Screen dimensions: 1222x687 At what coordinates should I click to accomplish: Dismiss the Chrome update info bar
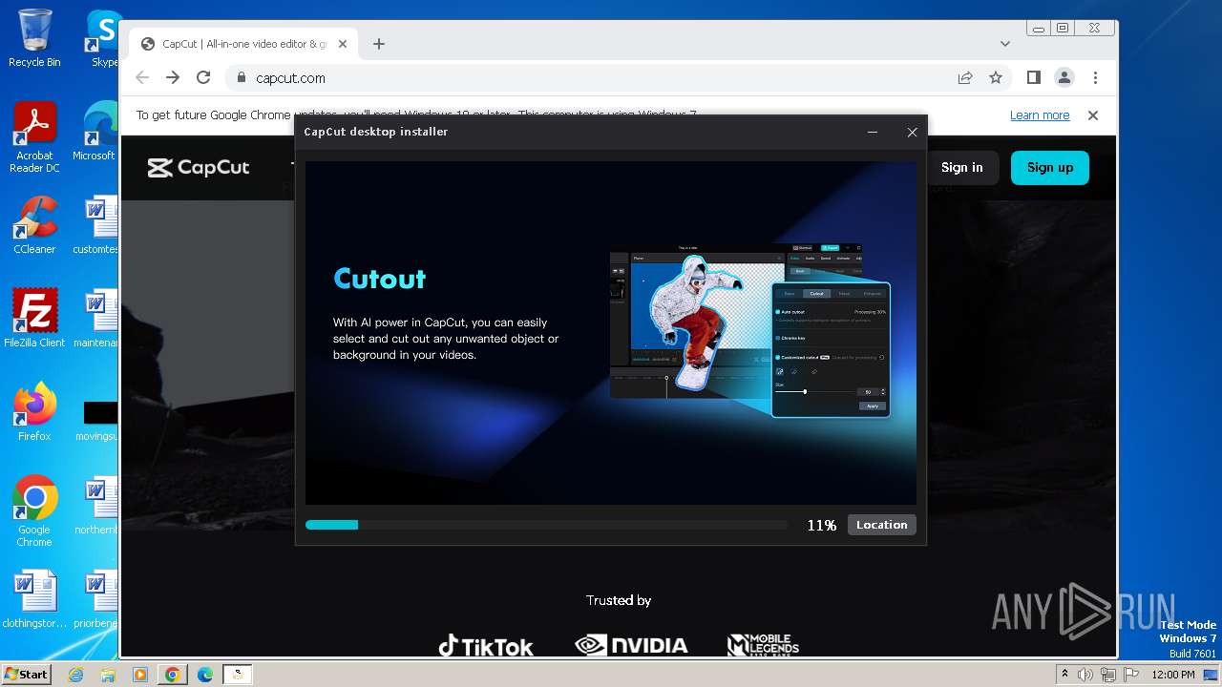pyautogui.click(x=1093, y=115)
